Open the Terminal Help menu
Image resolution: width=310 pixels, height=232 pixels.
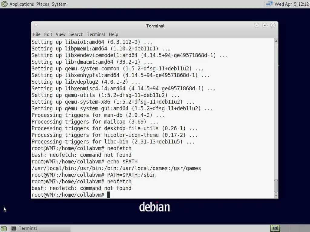pos(113,34)
